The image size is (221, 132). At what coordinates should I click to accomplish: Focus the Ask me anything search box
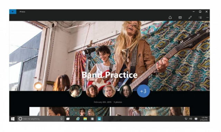coord(41,119)
